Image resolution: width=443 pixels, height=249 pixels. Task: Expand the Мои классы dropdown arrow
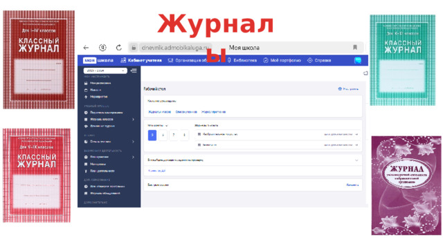tap(166, 126)
